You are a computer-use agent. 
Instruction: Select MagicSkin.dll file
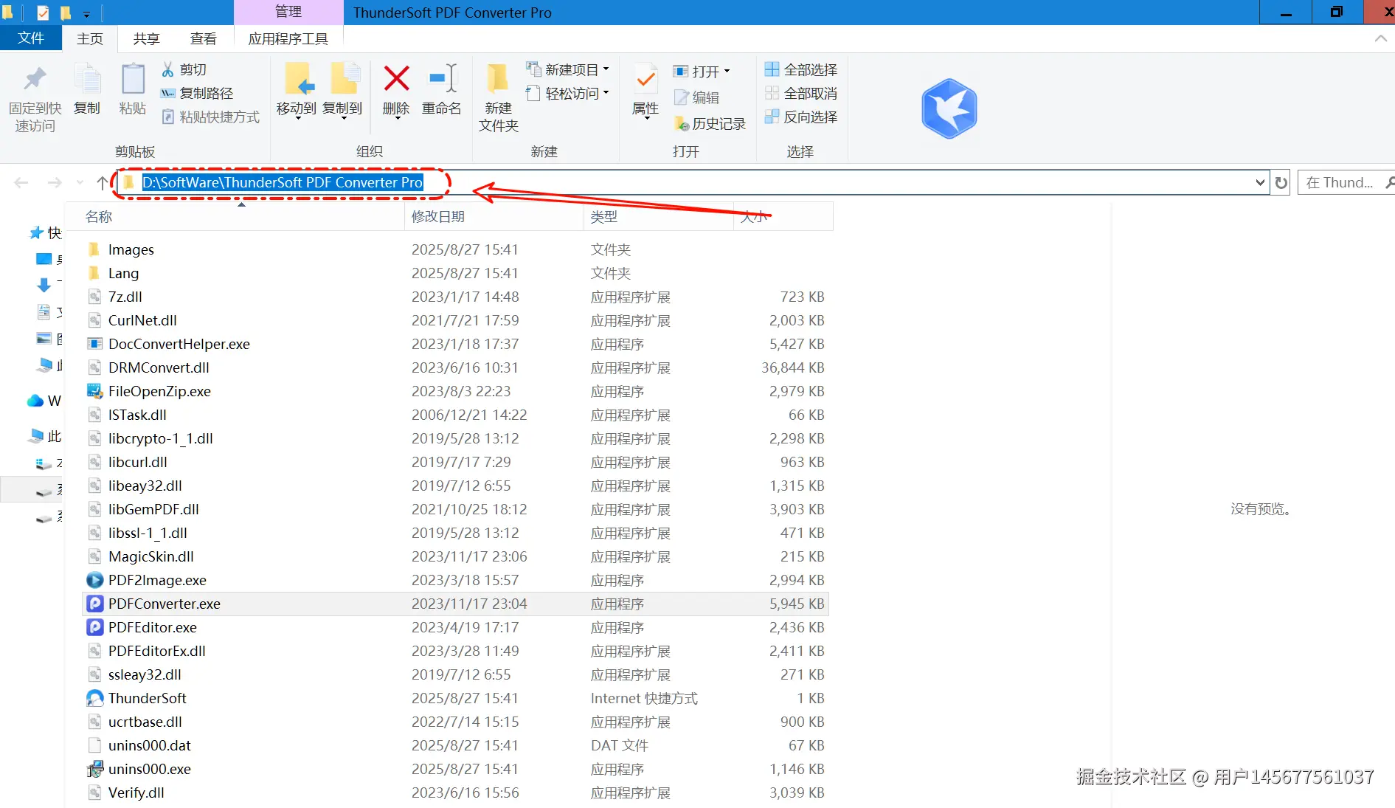(x=455, y=556)
